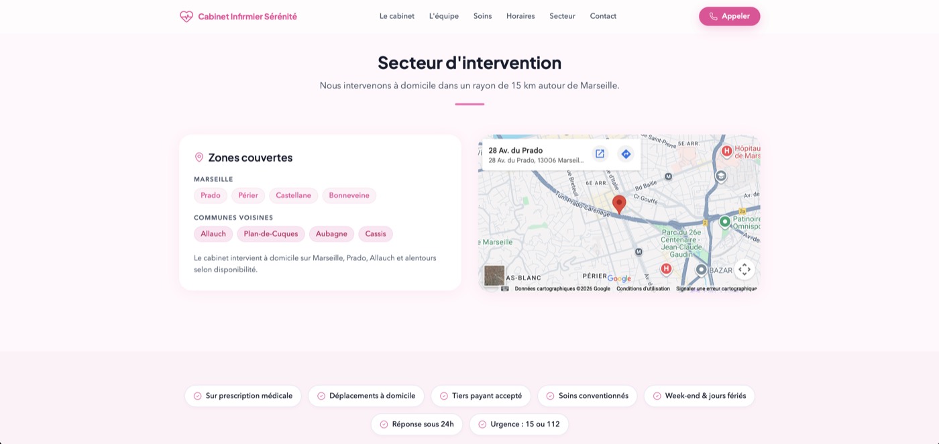Image resolution: width=939 pixels, height=444 pixels.
Task: Click the Cassis commune tag
Action: coord(376,233)
